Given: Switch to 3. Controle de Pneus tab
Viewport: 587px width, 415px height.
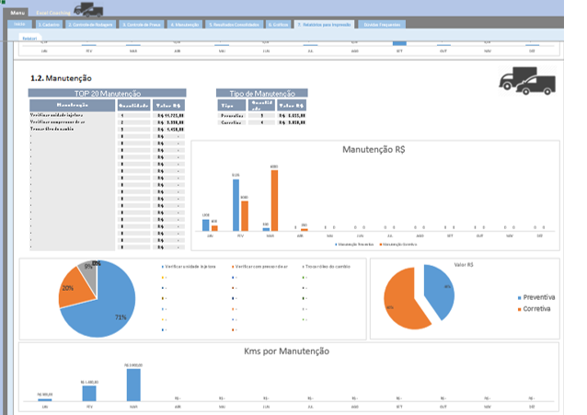Looking at the screenshot, I should pyautogui.click(x=144, y=25).
